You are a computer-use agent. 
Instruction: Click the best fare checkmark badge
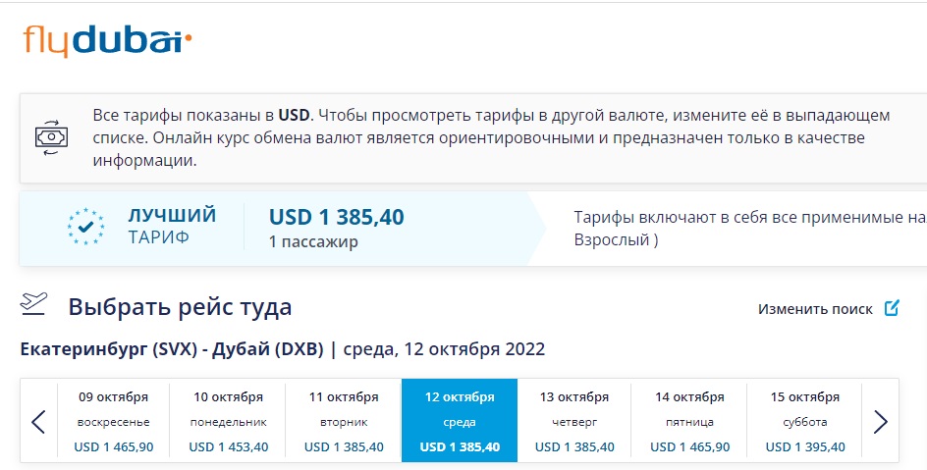[85, 227]
